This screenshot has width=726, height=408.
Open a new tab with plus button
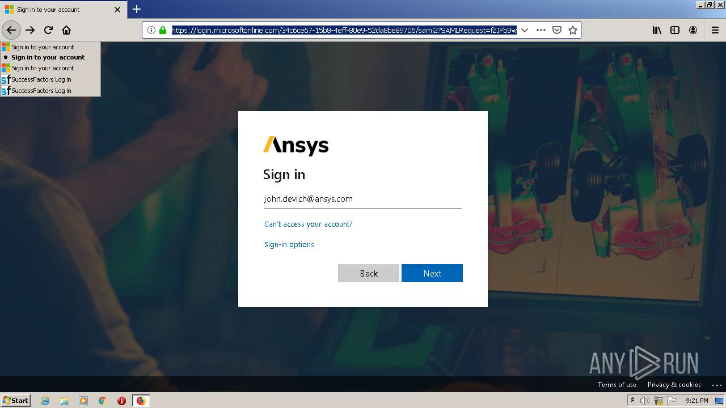point(137,9)
